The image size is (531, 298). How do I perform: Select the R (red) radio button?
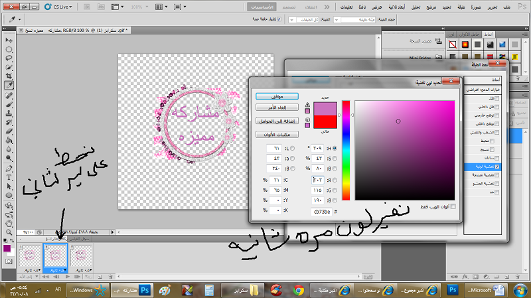(x=335, y=180)
